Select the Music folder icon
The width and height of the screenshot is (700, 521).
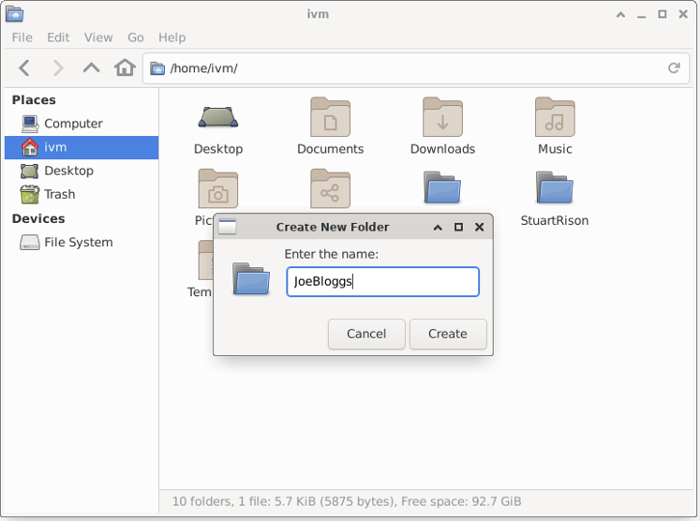(554, 118)
